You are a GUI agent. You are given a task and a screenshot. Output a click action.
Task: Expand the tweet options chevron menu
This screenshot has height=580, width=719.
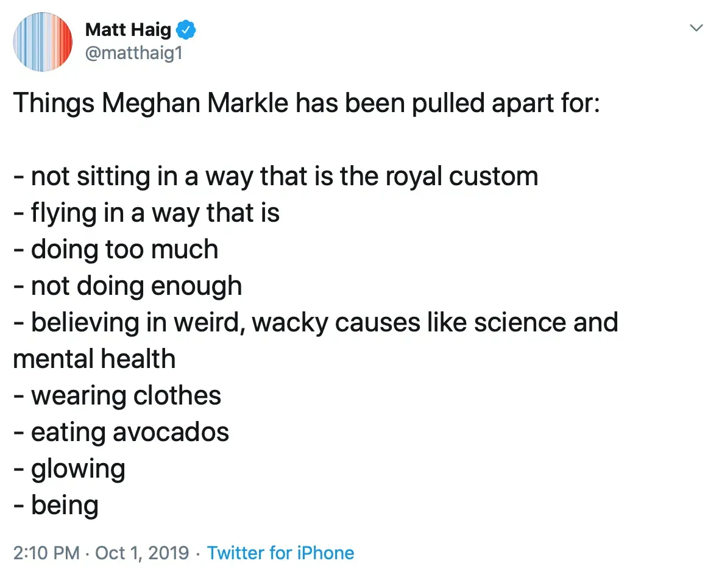pos(696,28)
